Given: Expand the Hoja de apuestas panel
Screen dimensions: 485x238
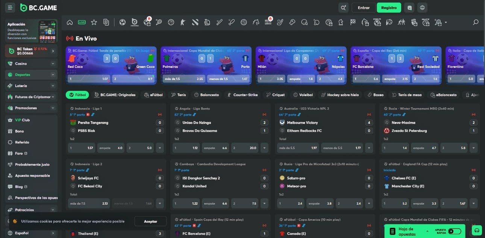Looking at the screenshot, I should (x=408, y=231).
